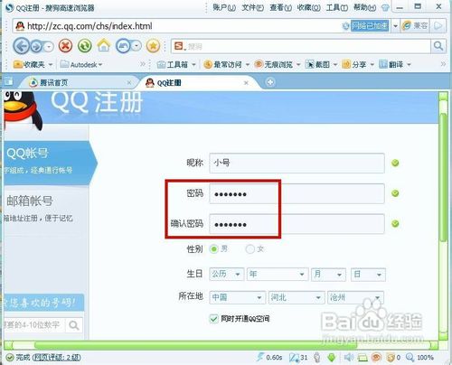Click the tab list icon left of tabs

[8, 81]
